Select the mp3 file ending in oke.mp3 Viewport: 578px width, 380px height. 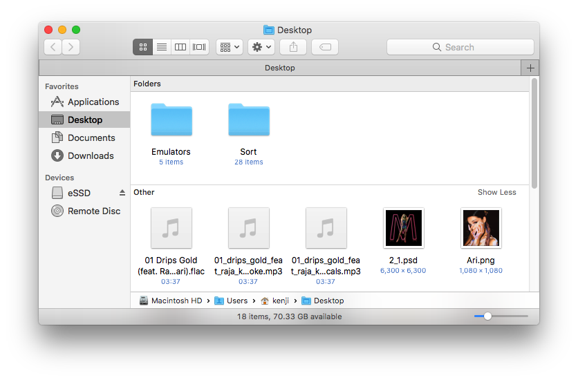click(x=249, y=228)
